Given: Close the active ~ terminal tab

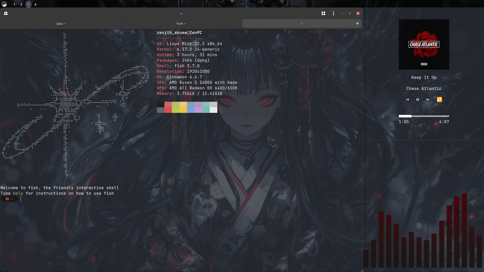Looking at the screenshot, I should (x=357, y=24).
